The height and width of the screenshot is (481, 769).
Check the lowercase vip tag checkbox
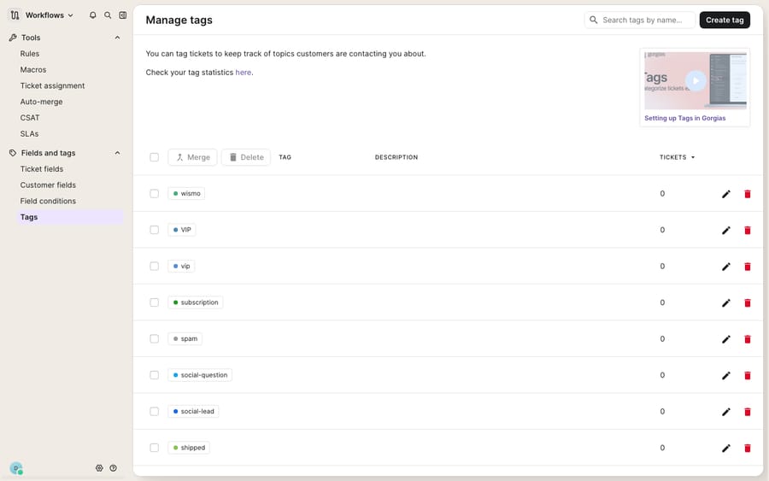coord(154,267)
